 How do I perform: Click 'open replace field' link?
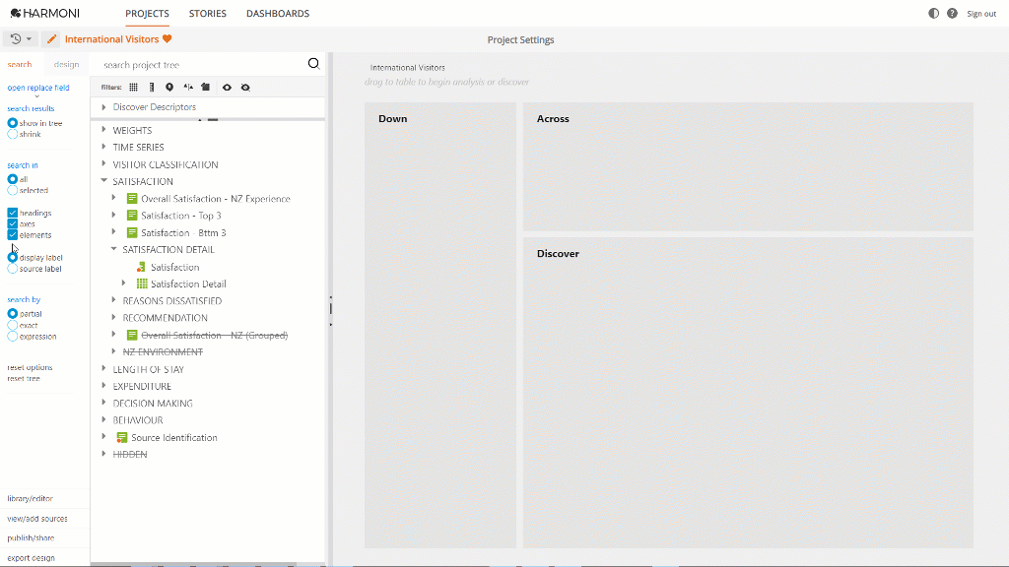point(38,88)
